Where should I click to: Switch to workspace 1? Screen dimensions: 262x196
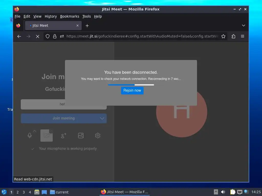11,192
